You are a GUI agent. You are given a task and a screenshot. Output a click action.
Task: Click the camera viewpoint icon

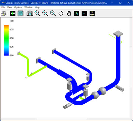30,13
